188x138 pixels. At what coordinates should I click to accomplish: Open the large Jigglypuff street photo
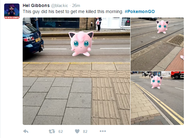[76, 71]
